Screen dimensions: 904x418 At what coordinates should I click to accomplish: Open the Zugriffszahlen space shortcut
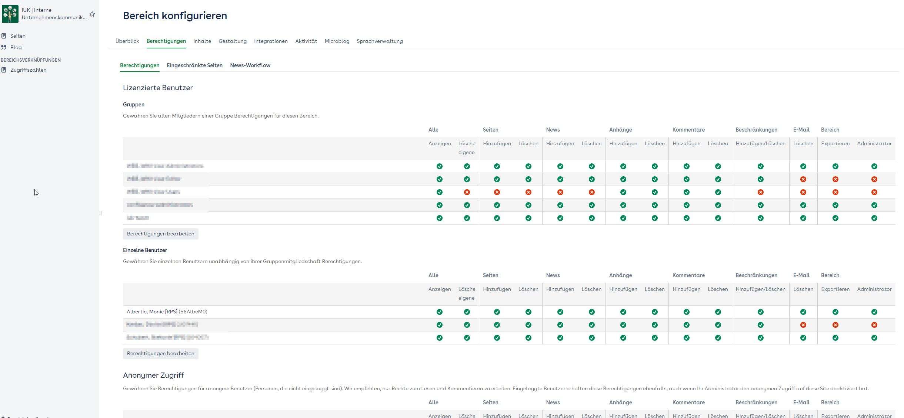28,70
